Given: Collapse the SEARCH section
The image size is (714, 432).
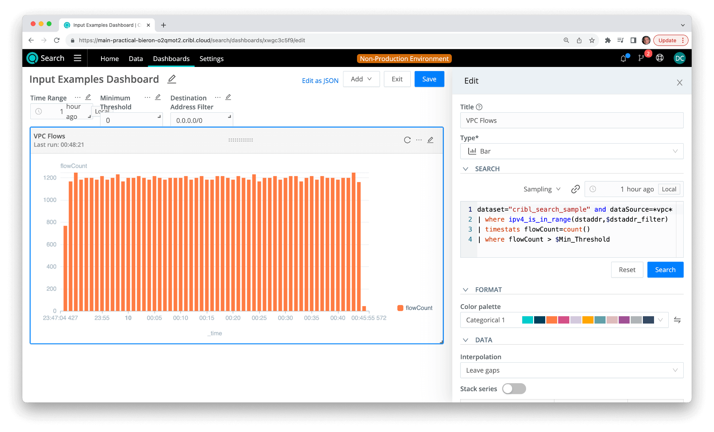Looking at the screenshot, I should [x=465, y=169].
